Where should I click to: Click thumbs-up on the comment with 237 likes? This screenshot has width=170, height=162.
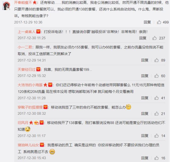coord(154,38)
